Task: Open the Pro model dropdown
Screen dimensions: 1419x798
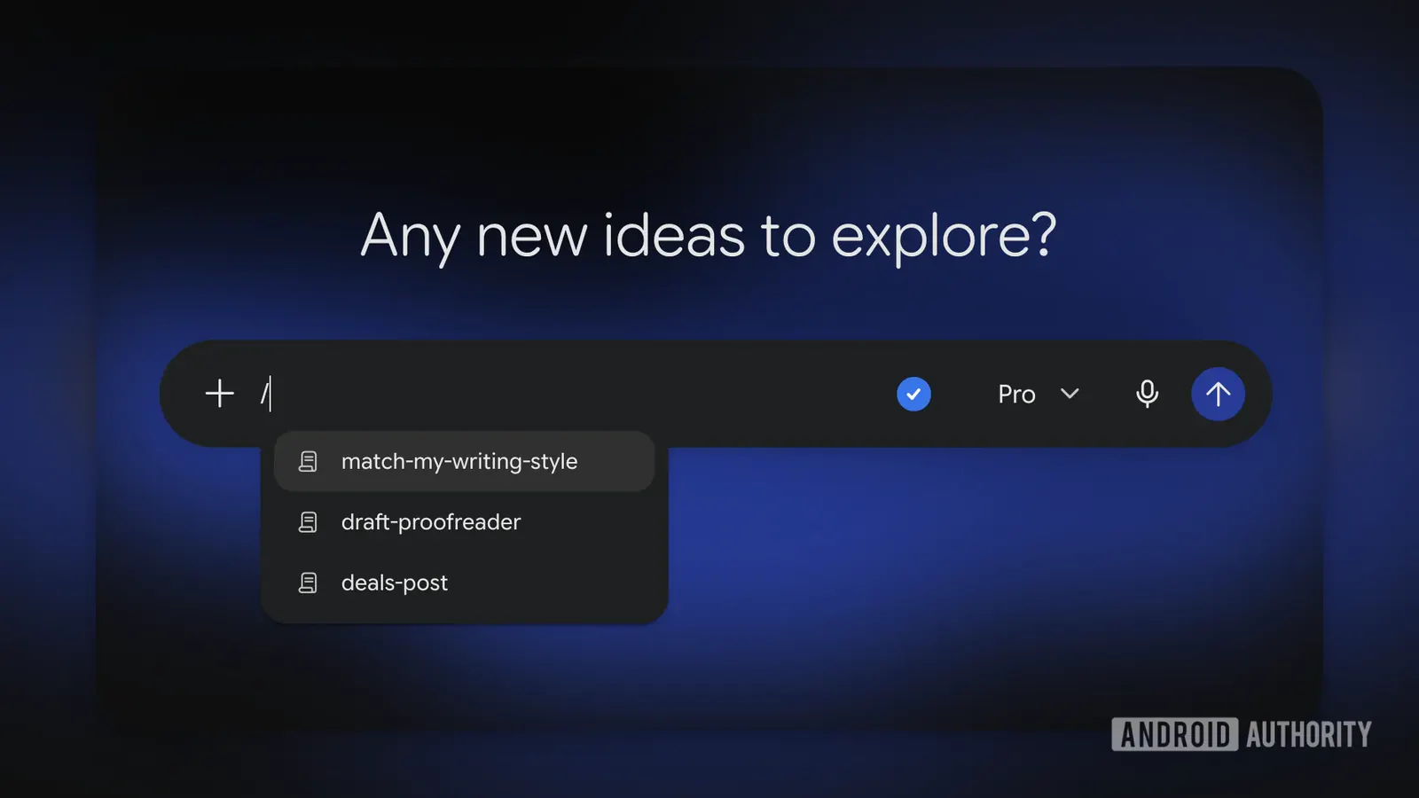Action: pyautogui.click(x=1039, y=394)
